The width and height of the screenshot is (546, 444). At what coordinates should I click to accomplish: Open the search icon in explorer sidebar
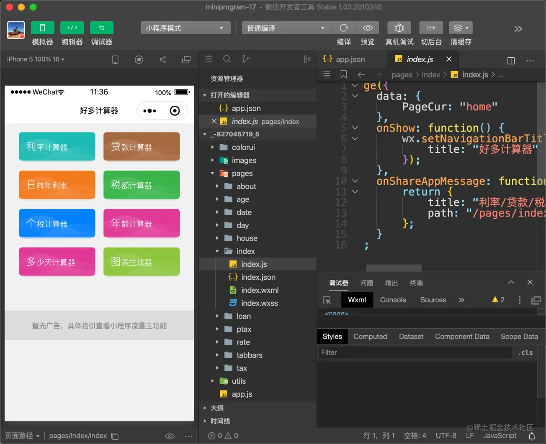pos(227,59)
